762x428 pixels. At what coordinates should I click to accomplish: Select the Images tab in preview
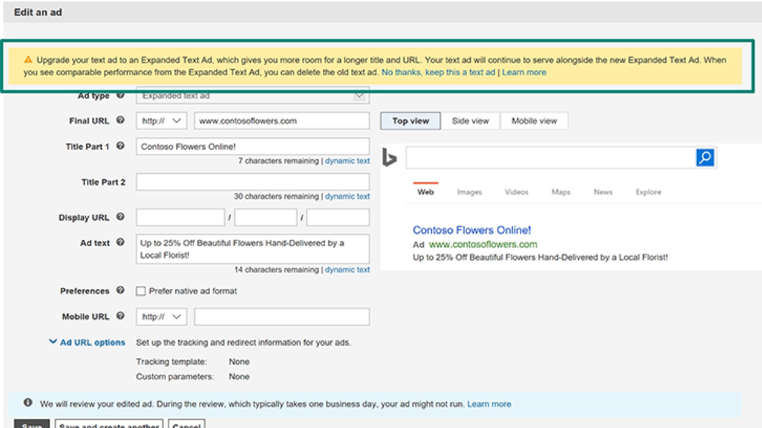point(469,192)
